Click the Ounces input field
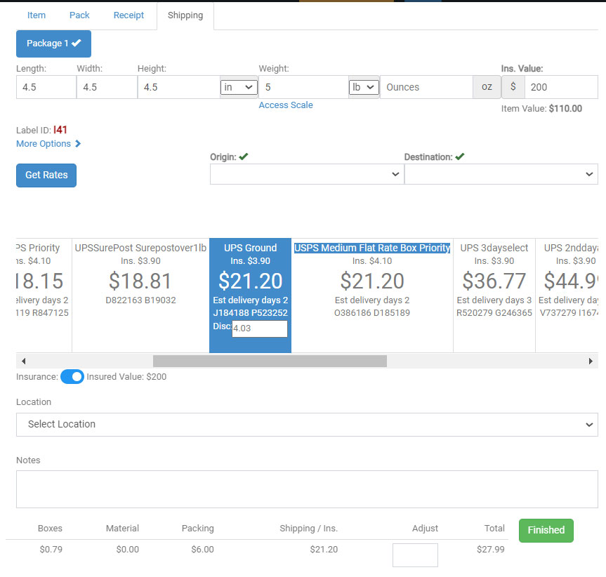 [x=426, y=87]
